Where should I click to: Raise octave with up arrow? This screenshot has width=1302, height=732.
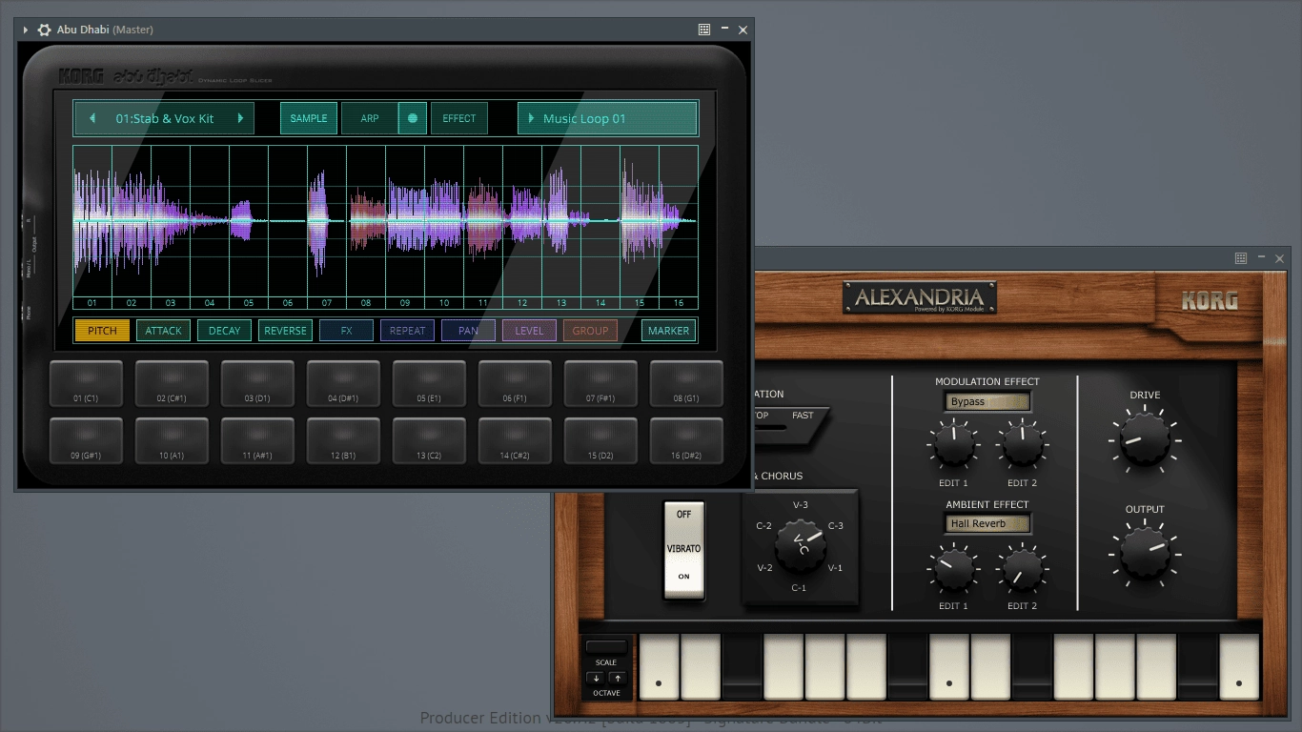pos(618,679)
